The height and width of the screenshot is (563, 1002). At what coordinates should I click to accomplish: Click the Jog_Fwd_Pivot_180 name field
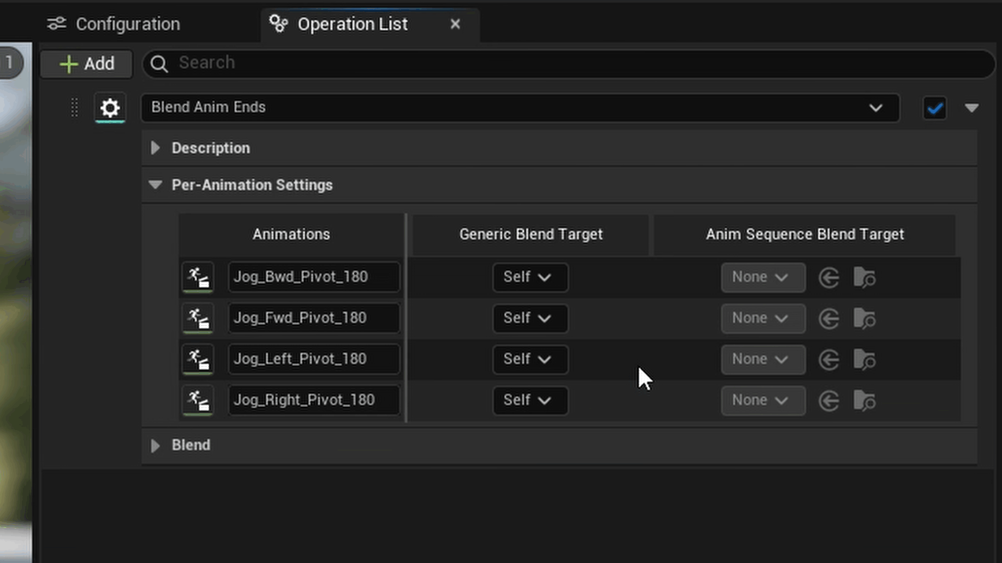point(314,318)
